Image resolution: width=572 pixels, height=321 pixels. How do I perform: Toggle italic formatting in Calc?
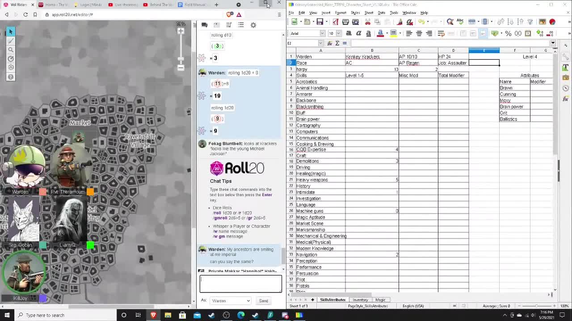(x=358, y=33)
